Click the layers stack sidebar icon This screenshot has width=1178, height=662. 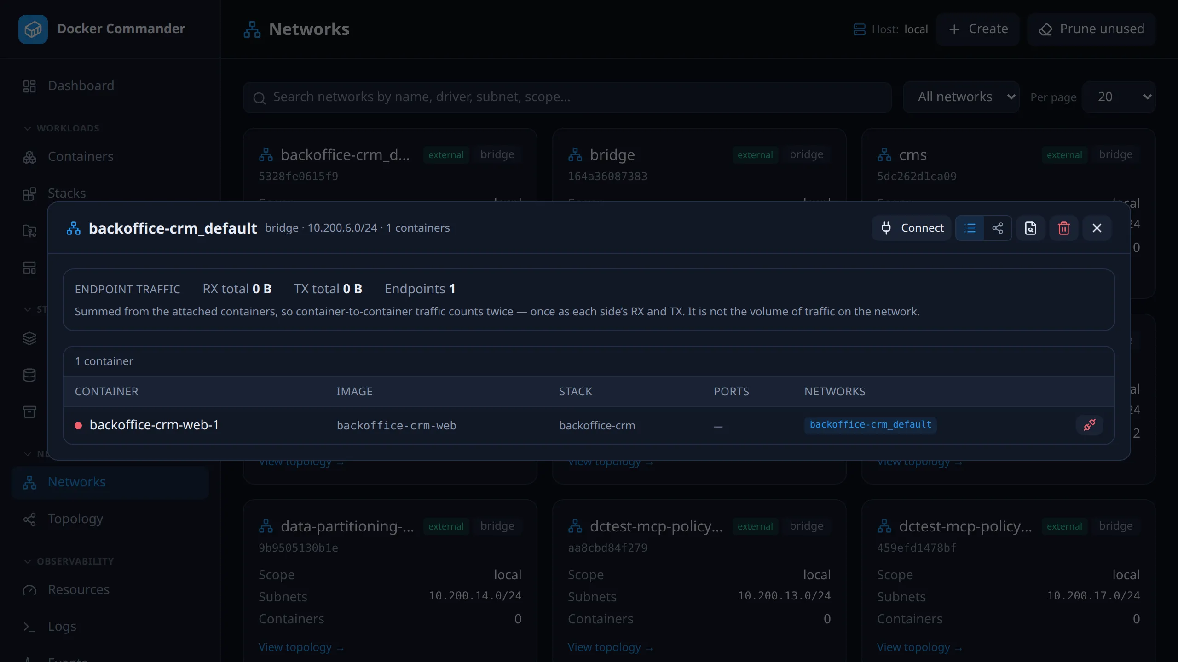pyautogui.click(x=29, y=338)
